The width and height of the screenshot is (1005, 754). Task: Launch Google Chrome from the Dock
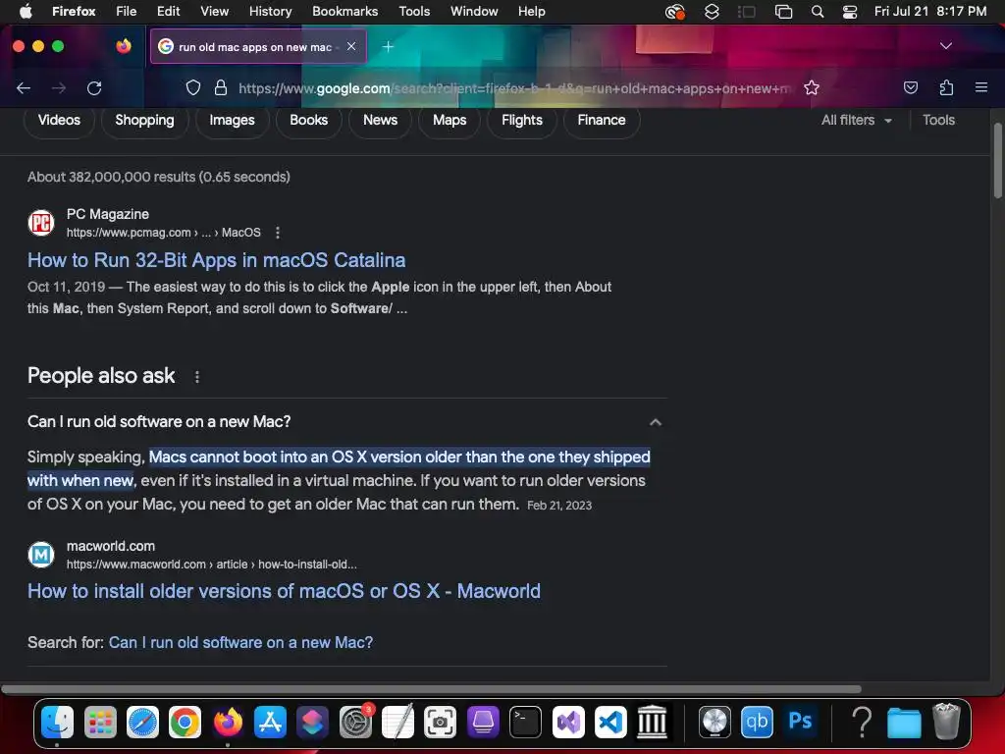pyautogui.click(x=185, y=722)
